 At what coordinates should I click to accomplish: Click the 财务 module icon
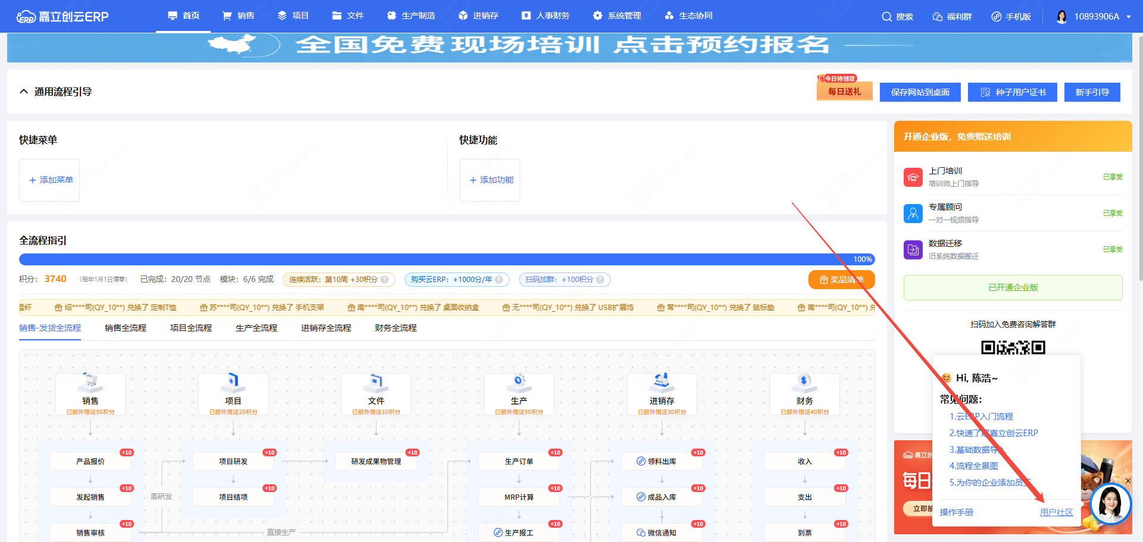805,381
